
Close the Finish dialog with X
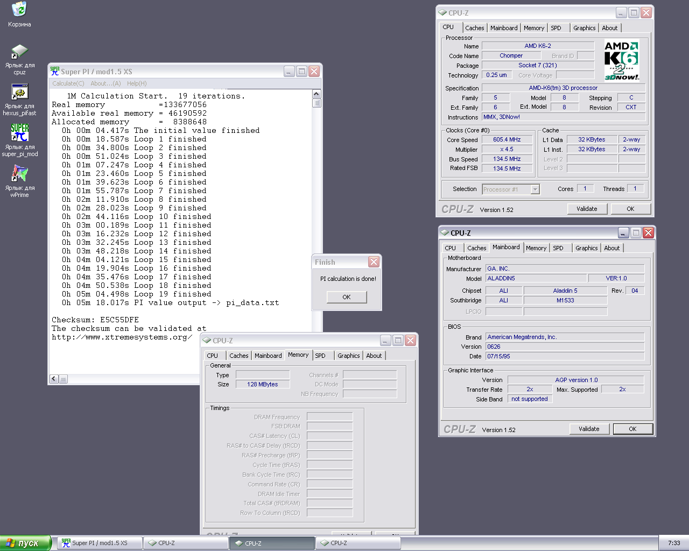pos(374,262)
